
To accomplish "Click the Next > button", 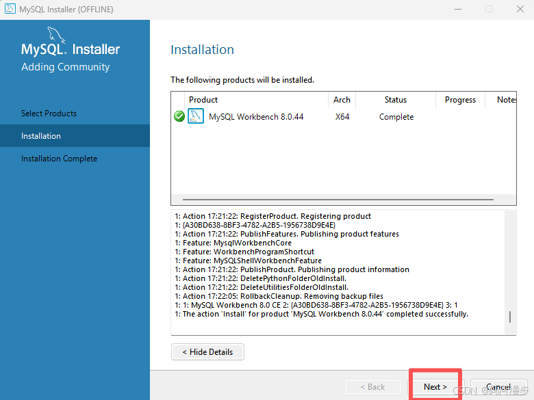I will click(x=435, y=387).
